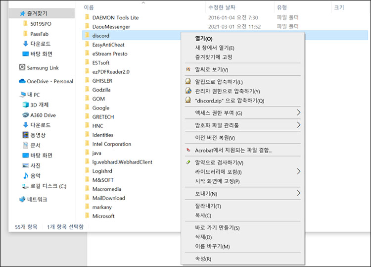Choose 삭제(D) to delete discord folder
Screen dimensions: 371x267
click(x=203, y=237)
